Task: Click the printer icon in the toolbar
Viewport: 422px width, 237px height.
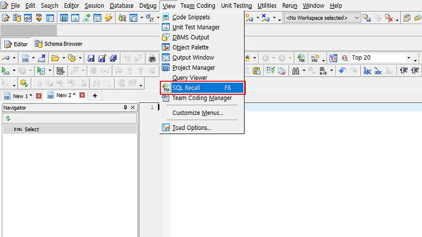Action: tap(152, 58)
